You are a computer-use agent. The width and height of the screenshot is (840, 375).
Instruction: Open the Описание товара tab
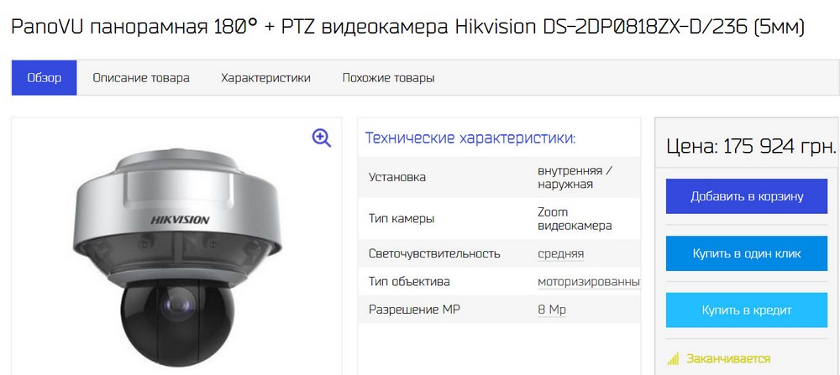pyautogui.click(x=141, y=77)
